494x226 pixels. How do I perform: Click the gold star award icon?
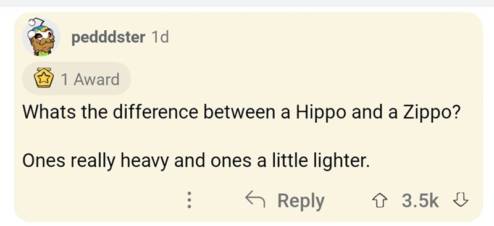[x=44, y=78]
